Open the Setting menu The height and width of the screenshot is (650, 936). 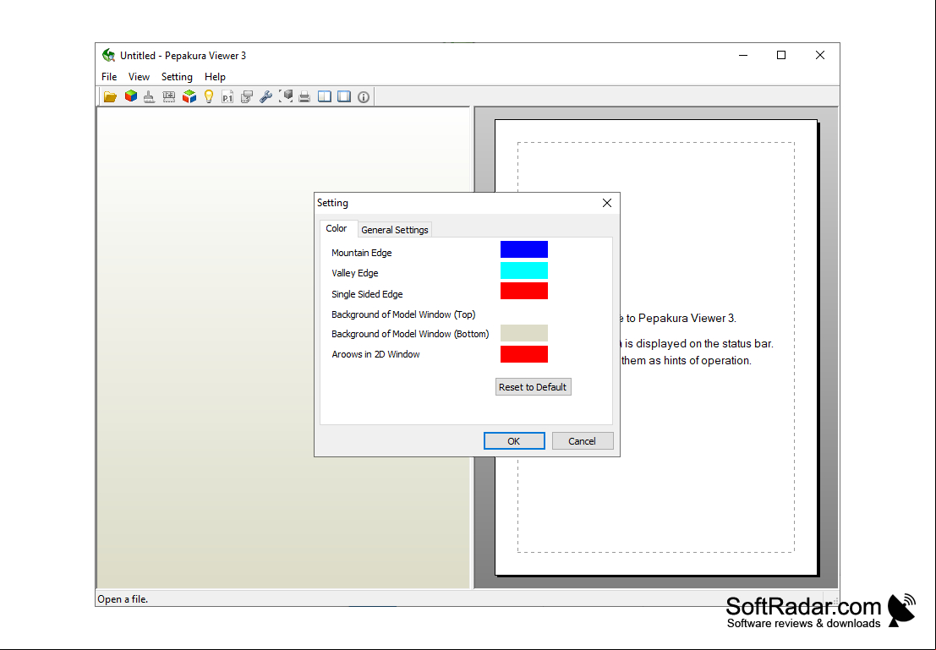(x=177, y=76)
